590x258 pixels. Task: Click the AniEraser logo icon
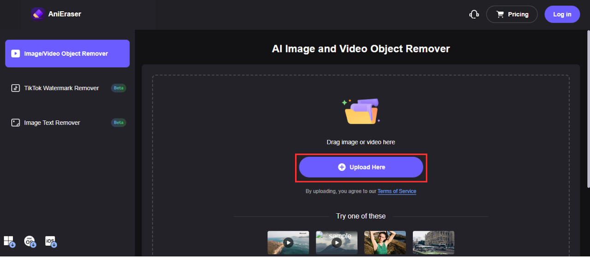pyautogui.click(x=38, y=14)
